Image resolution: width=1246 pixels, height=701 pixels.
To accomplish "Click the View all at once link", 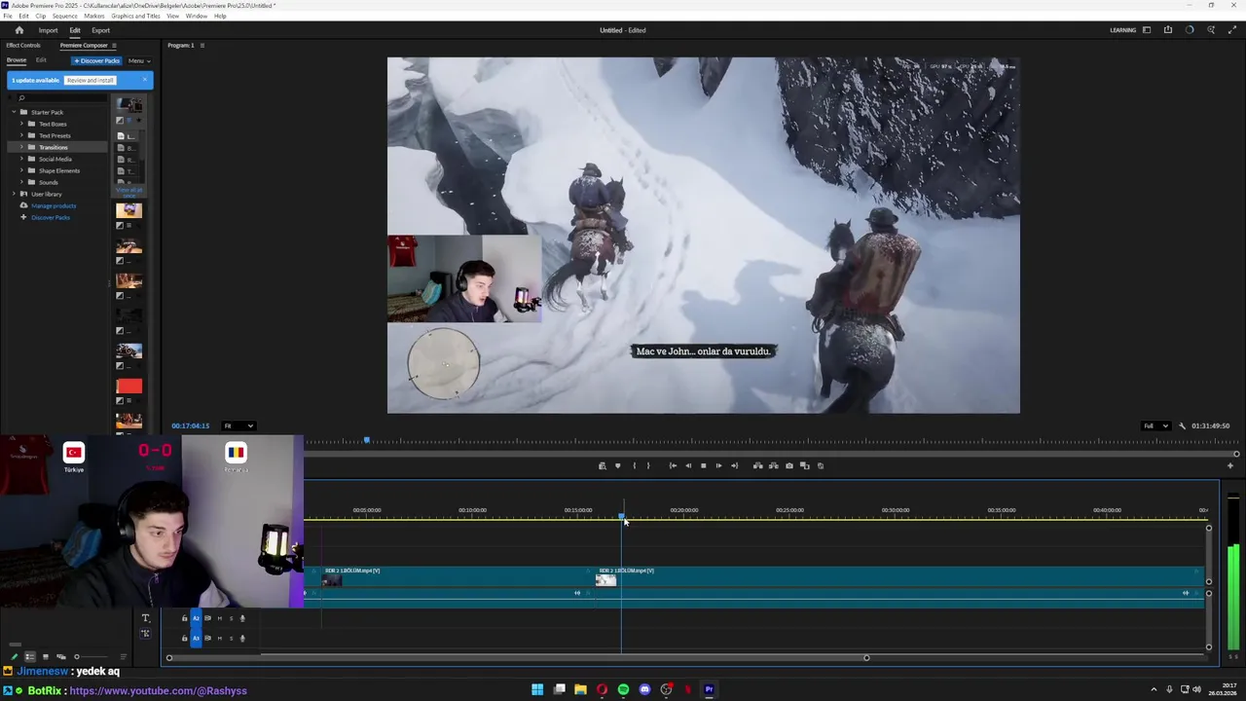I will coord(129,192).
